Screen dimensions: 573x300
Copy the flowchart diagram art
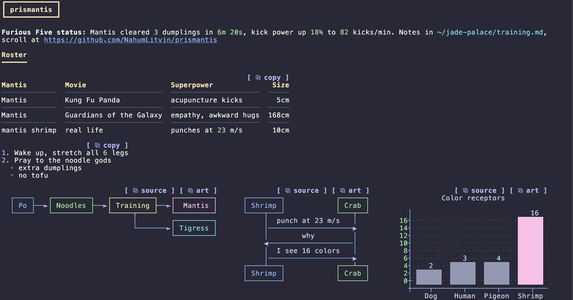pos(198,191)
